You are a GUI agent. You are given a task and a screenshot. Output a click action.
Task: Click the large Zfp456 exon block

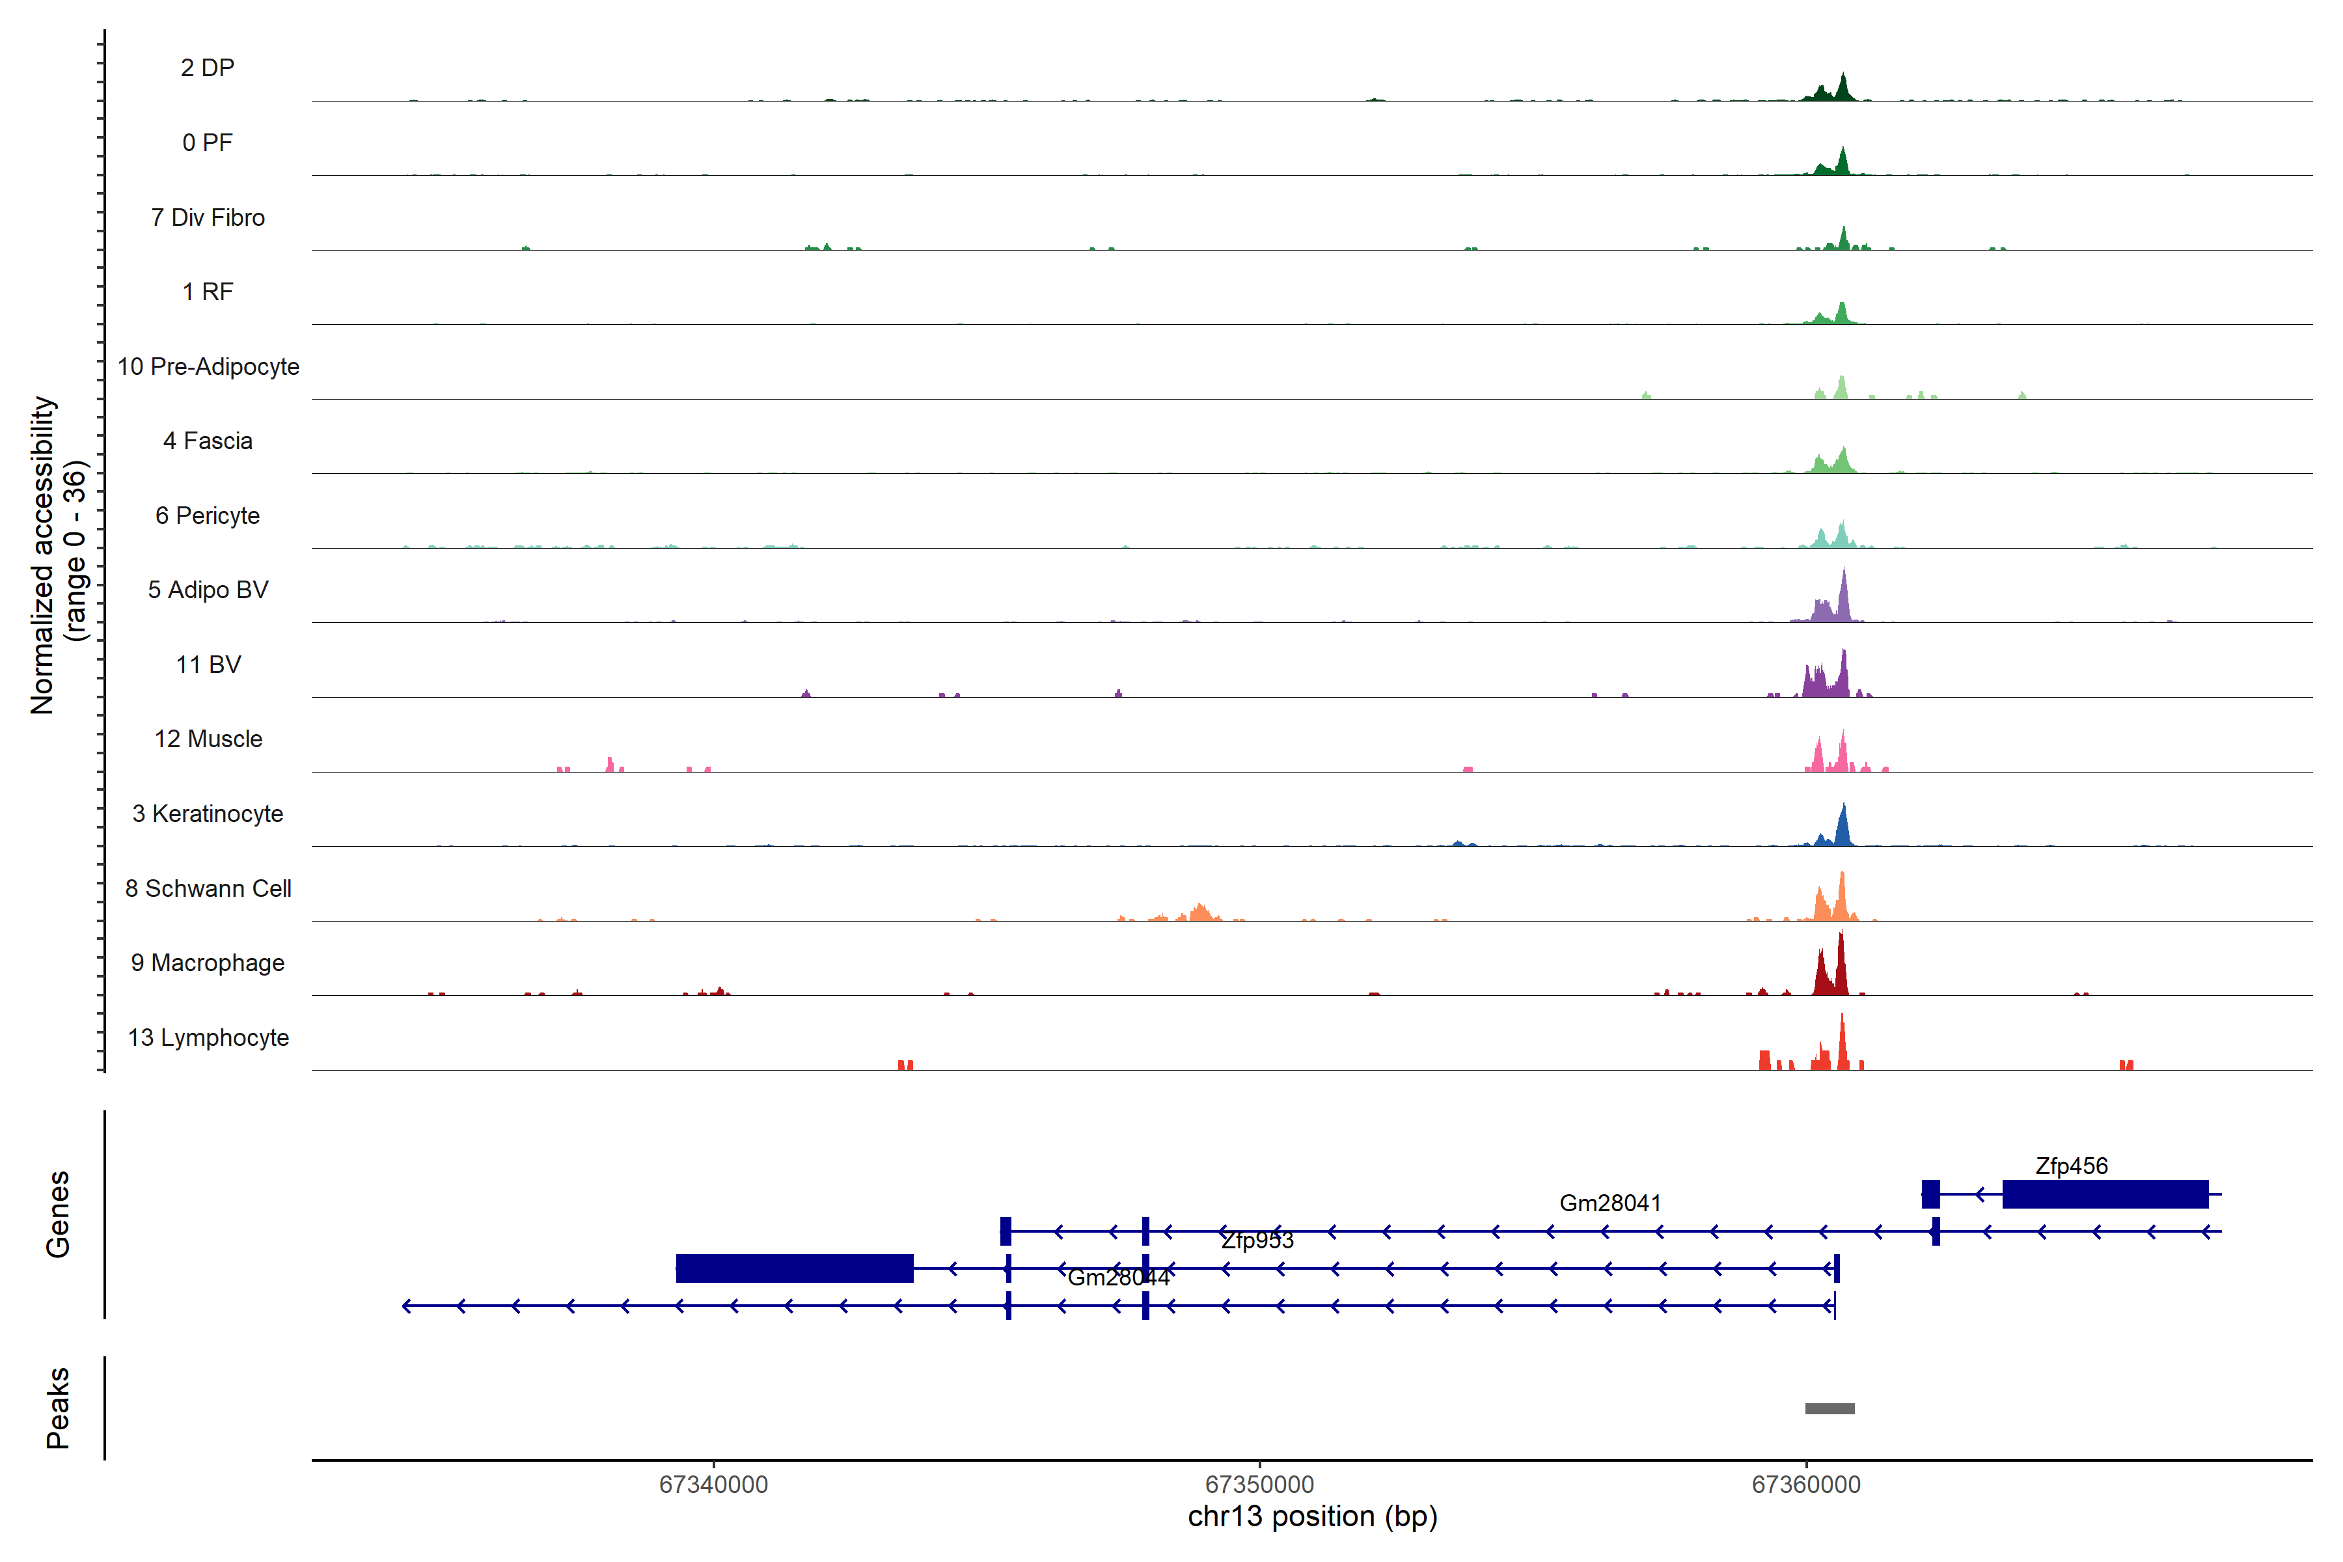click(x=2105, y=1194)
